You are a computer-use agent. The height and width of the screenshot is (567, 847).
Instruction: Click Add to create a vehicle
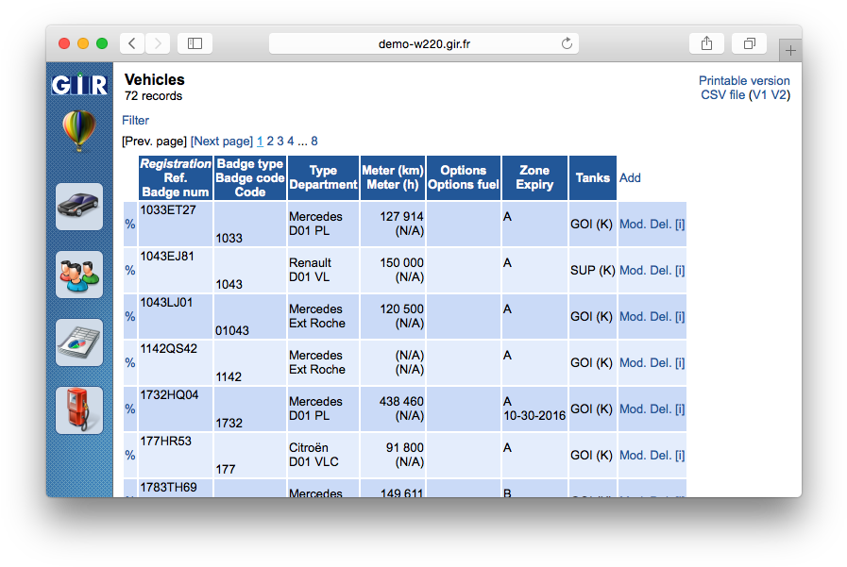tap(630, 178)
